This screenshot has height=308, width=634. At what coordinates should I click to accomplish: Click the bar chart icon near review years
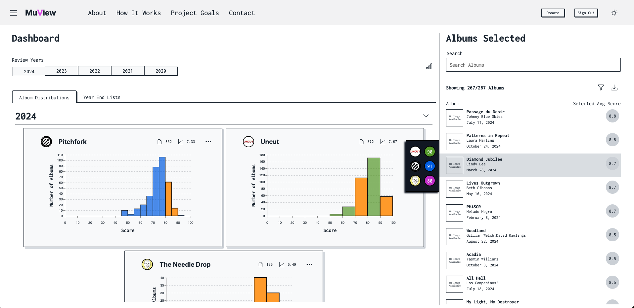tap(429, 67)
